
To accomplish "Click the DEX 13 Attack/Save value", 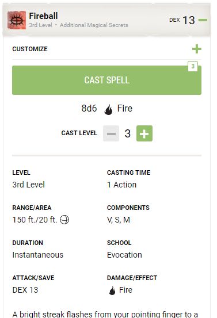I will [x=25, y=290].
